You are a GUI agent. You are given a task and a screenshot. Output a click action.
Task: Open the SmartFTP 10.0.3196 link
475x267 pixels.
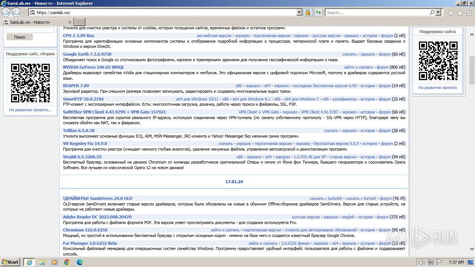pyautogui.click(x=83, y=99)
